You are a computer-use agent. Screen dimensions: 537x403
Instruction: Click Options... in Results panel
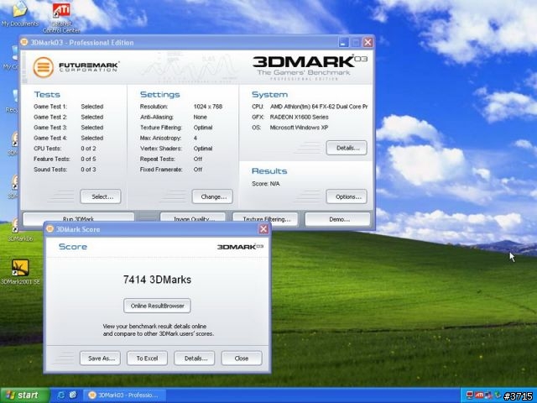[347, 196]
